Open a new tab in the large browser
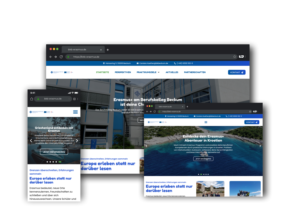Screen dimensions: 288x216 (x=108, y=50)
